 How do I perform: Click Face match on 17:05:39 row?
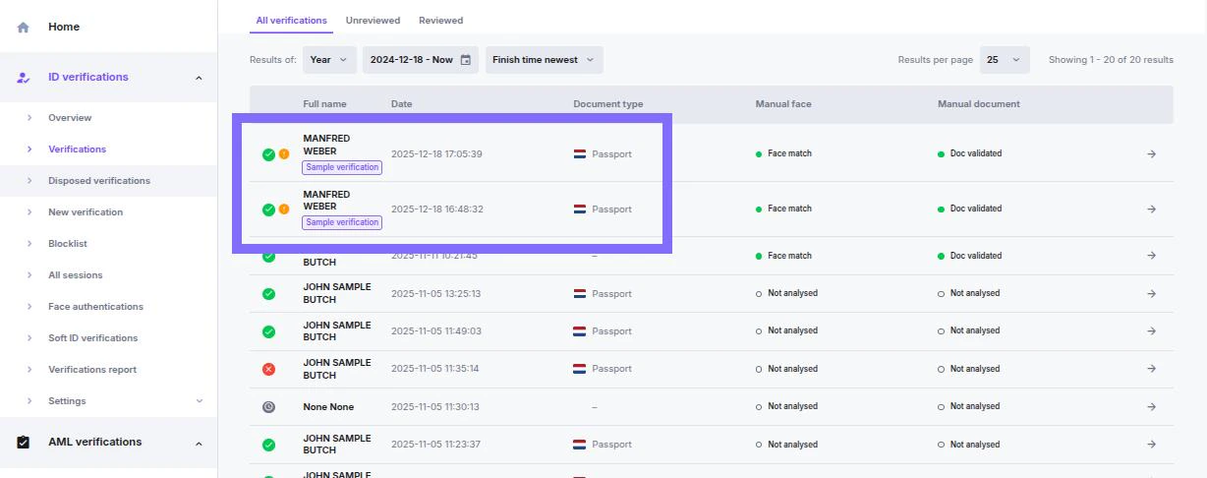(x=789, y=154)
